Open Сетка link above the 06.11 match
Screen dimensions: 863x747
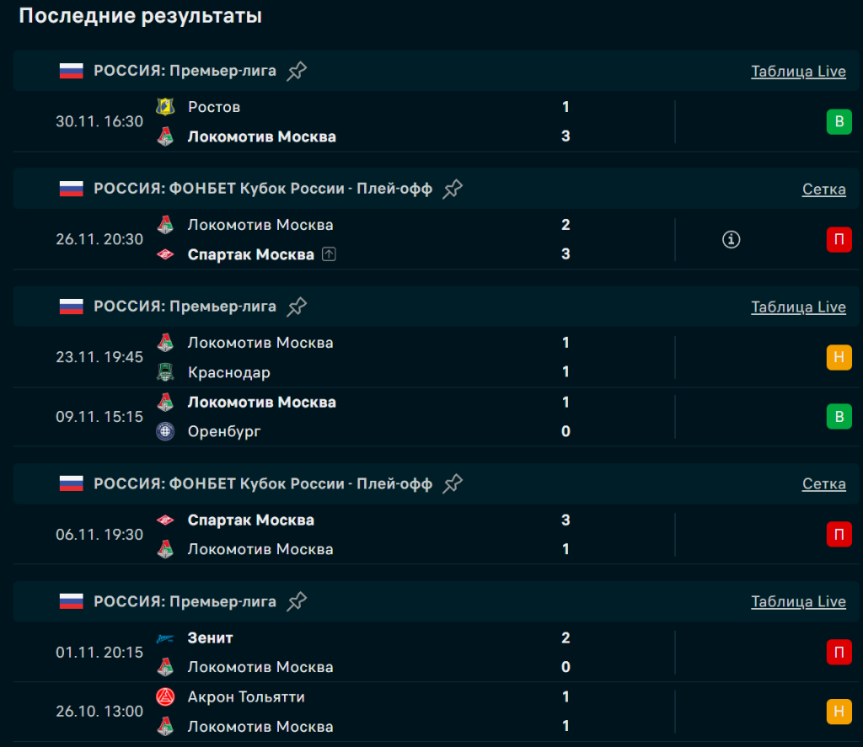[823, 484]
